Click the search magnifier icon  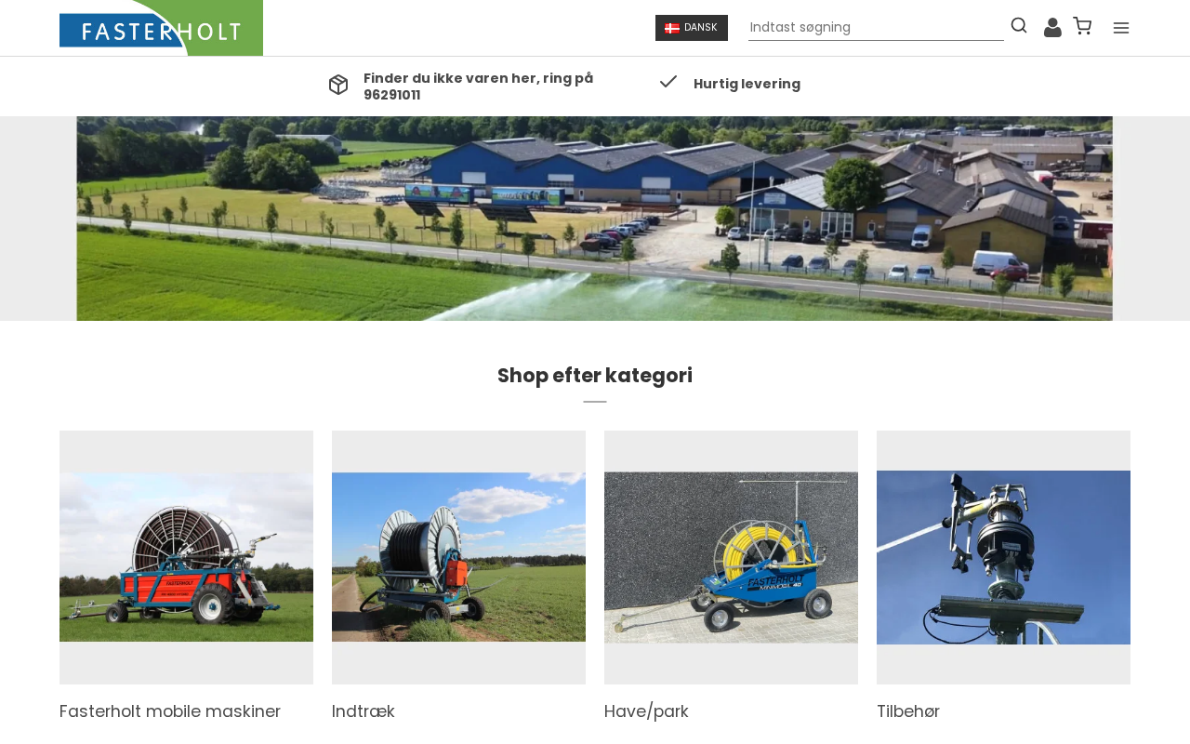pyautogui.click(x=1019, y=26)
